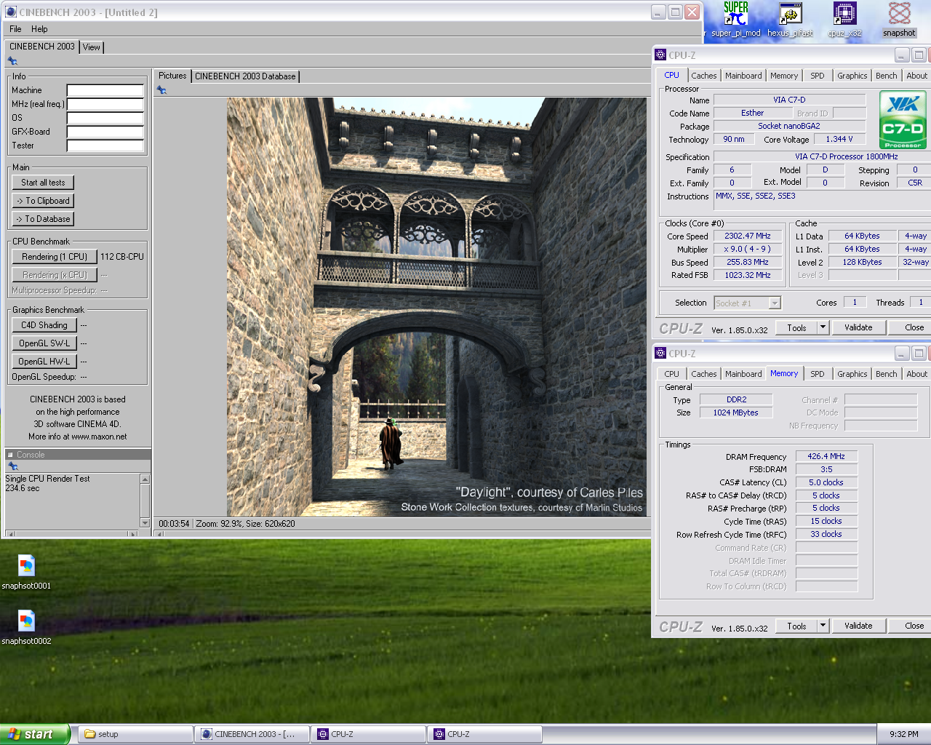Click the Machine input field

105,90
